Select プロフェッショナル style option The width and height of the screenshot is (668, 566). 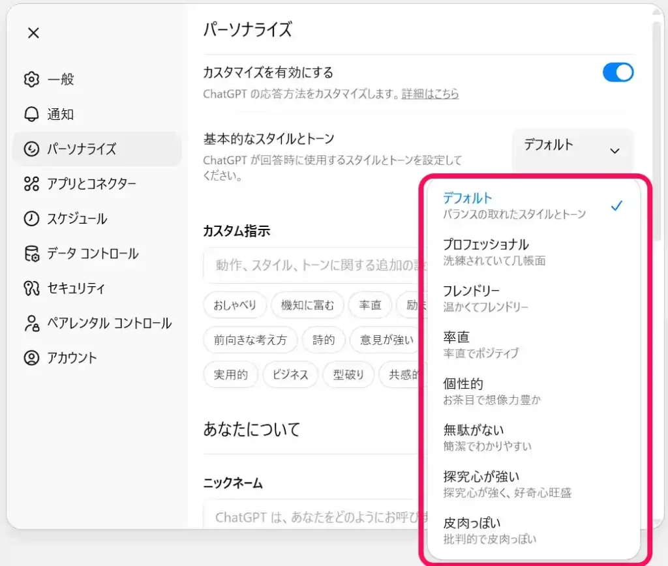coord(486,252)
